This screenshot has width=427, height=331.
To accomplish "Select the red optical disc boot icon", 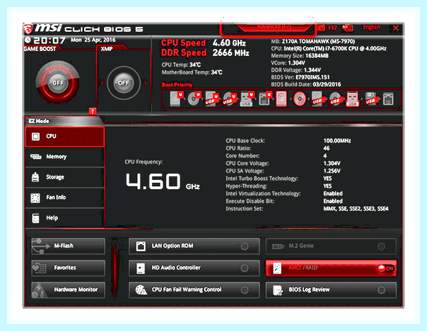I will tap(299, 99).
